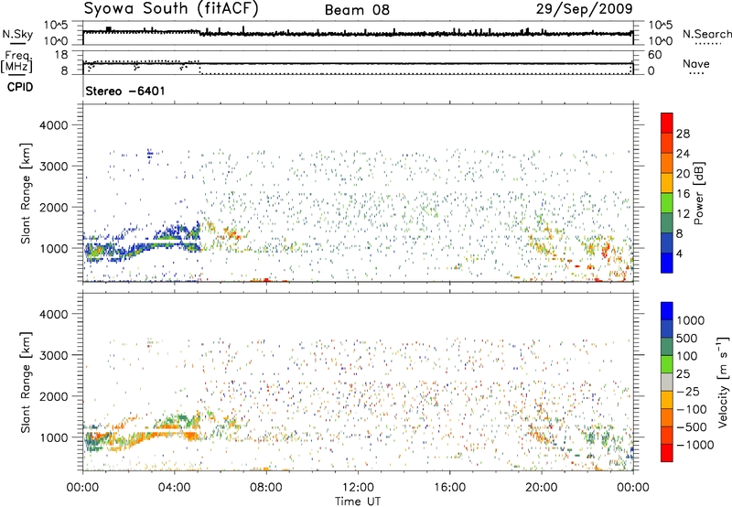732x507 pixels.
Task: Click the "Velocity [m s-1]" color bar title
Action: tap(723, 382)
